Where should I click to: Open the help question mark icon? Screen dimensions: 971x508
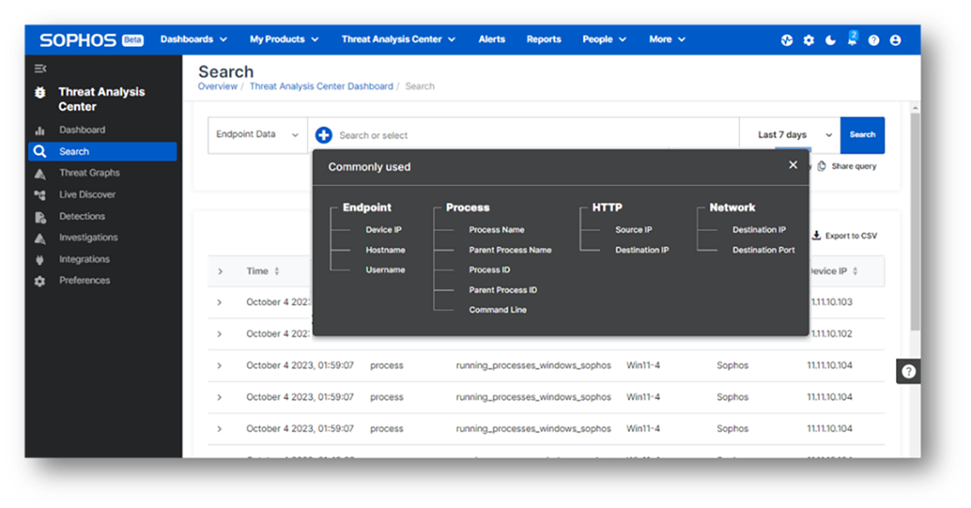click(x=873, y=39)
